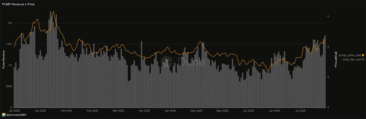
Task: Click the 1m y-axis label
Action: (10, 65)
